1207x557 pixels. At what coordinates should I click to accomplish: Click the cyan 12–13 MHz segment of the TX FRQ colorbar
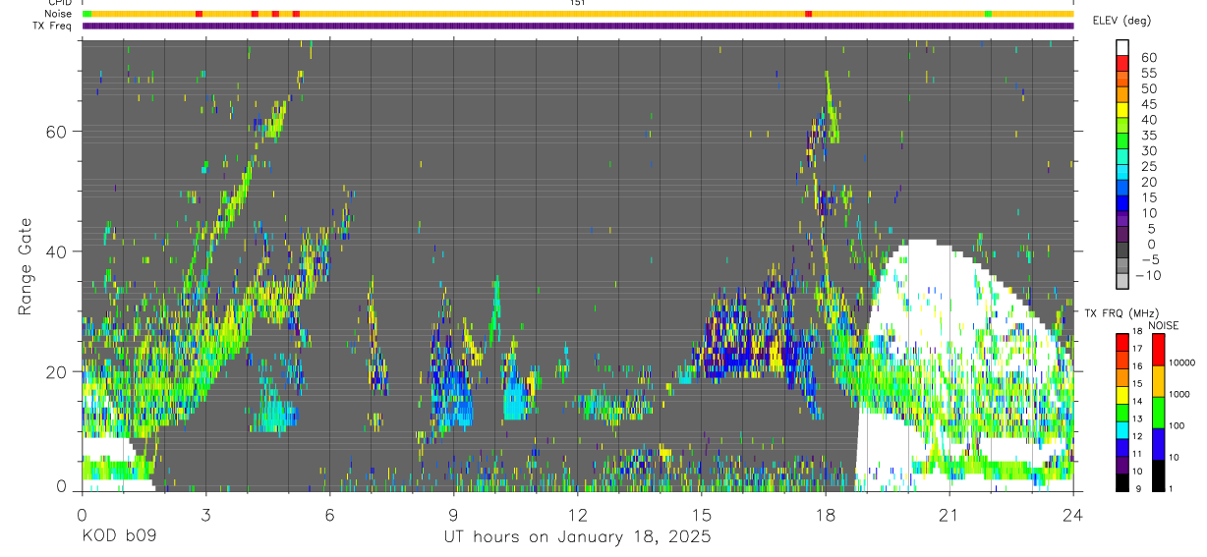pos(1122,430)
